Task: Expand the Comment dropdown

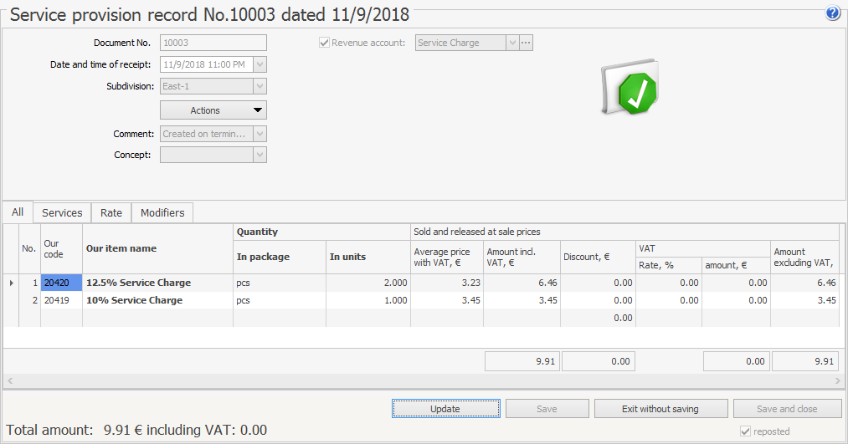Action: point(260,134)
